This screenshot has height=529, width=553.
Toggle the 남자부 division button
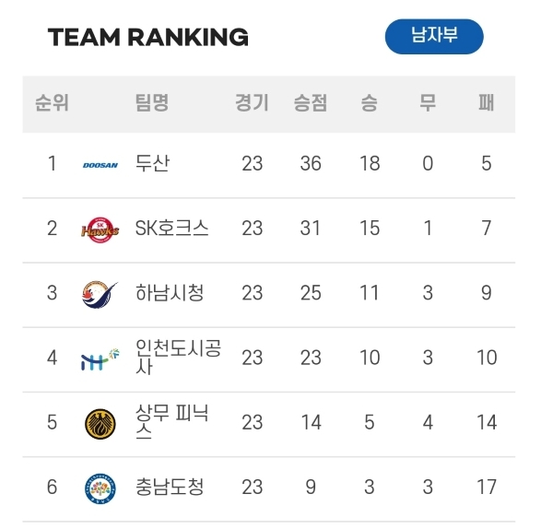[x=434, y=37]
